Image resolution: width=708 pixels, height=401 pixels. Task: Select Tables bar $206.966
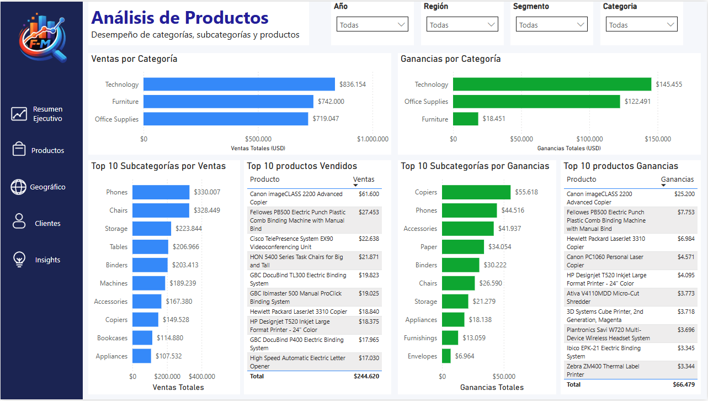pos(150,247)
